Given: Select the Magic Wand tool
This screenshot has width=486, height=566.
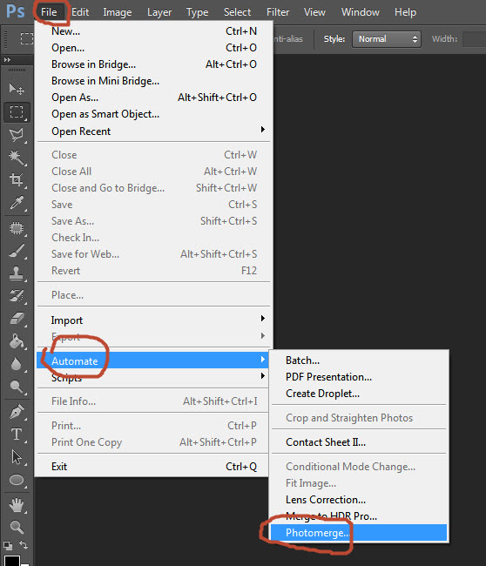Looking at the screenshot, I should coord(17,158).
